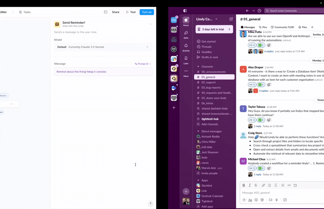This screenshot has height=209, width=324.
Task: Open the Model dropdown showing Claude 3.5 Sonnet
Action: [103, 47]
